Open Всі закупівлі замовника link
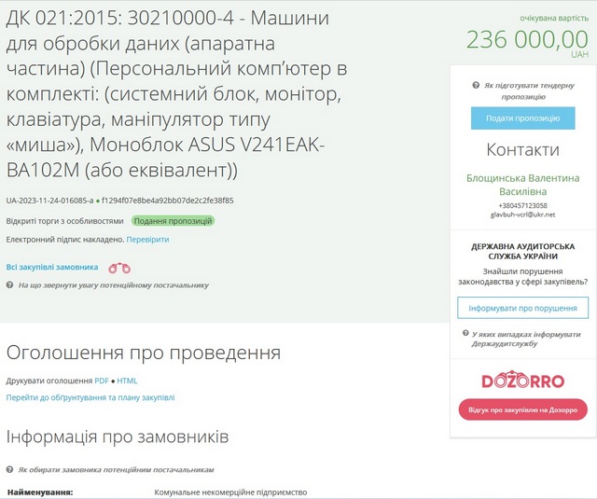The width and height of the screenshot is (597, 499). pyautogui.click(x=52, y=267)
